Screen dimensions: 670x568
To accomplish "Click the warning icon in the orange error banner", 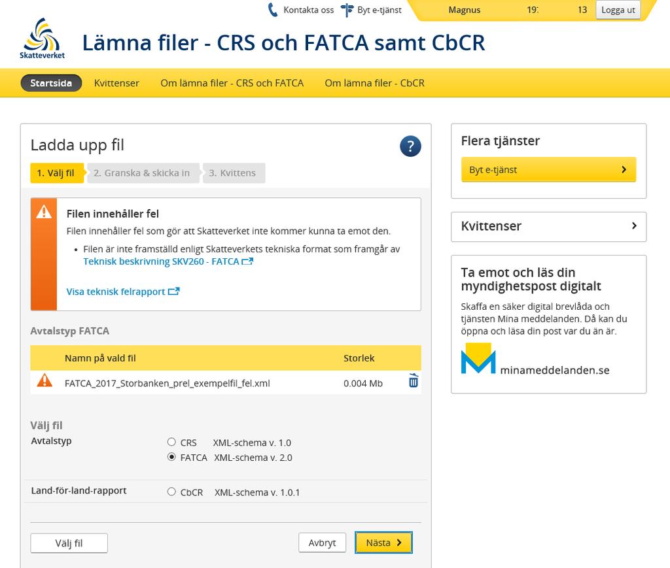I will 44,212.
